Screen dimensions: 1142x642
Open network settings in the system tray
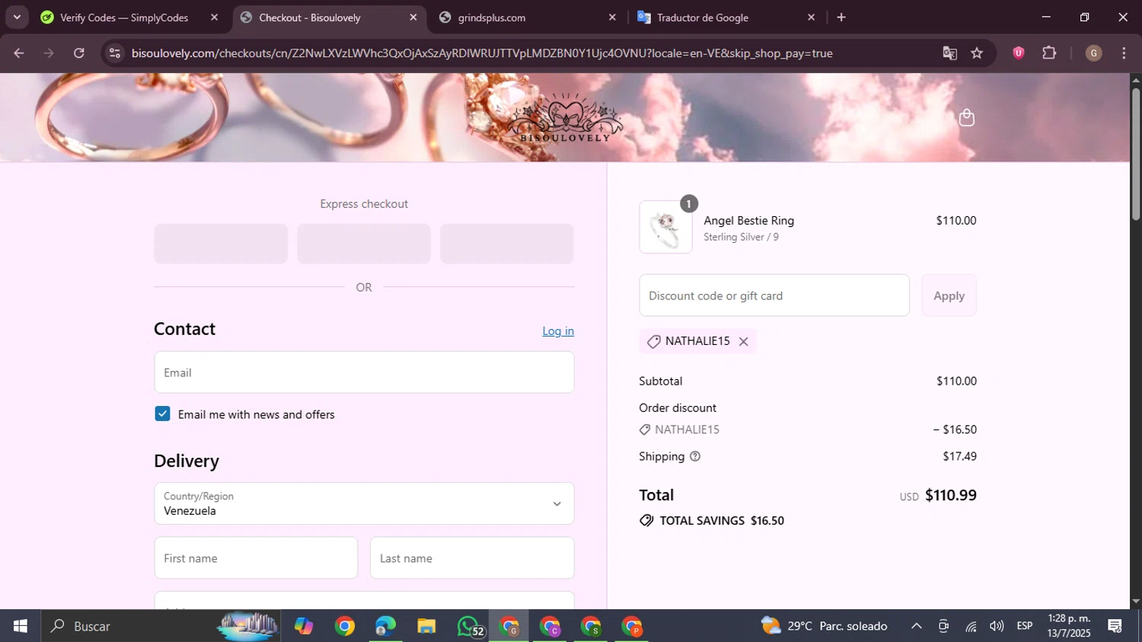971,626
